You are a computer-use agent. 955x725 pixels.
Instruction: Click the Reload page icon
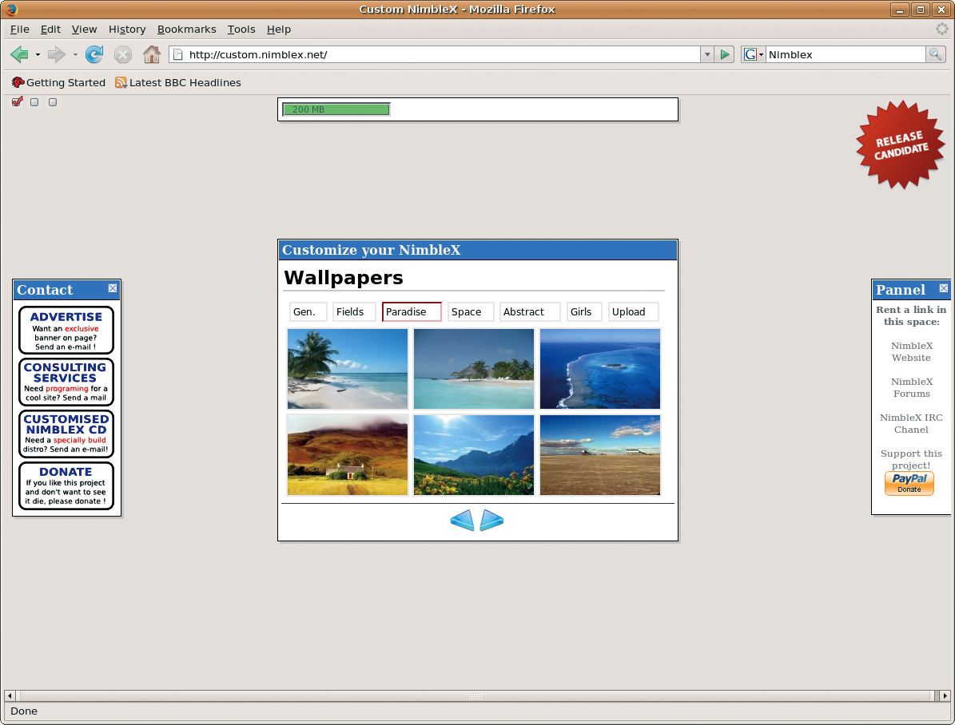click(94, 54)
